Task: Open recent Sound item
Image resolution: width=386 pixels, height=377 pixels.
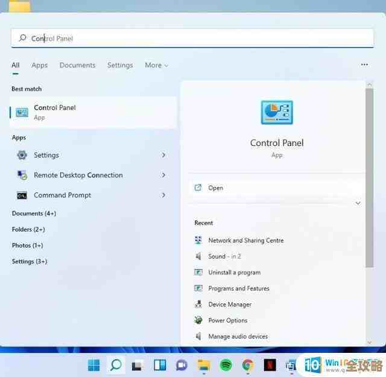Action: pos(224,256)
